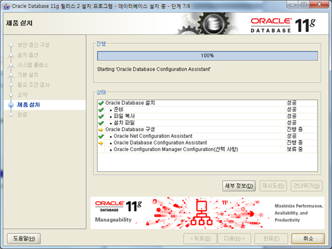Click Oracle Database 설치 row text
The image size is (332, 249).
130,103
